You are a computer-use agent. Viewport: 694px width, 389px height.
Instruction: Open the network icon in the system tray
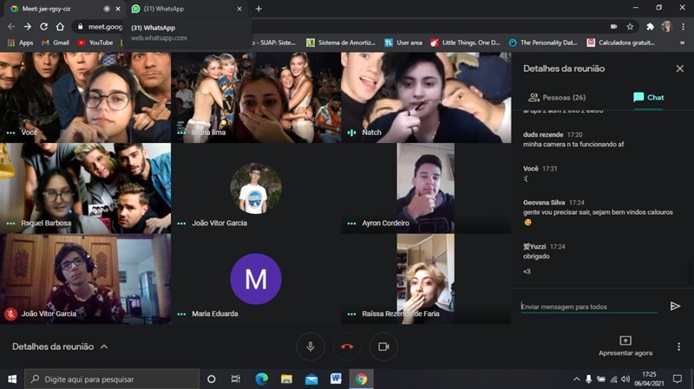tap(613, 379)
